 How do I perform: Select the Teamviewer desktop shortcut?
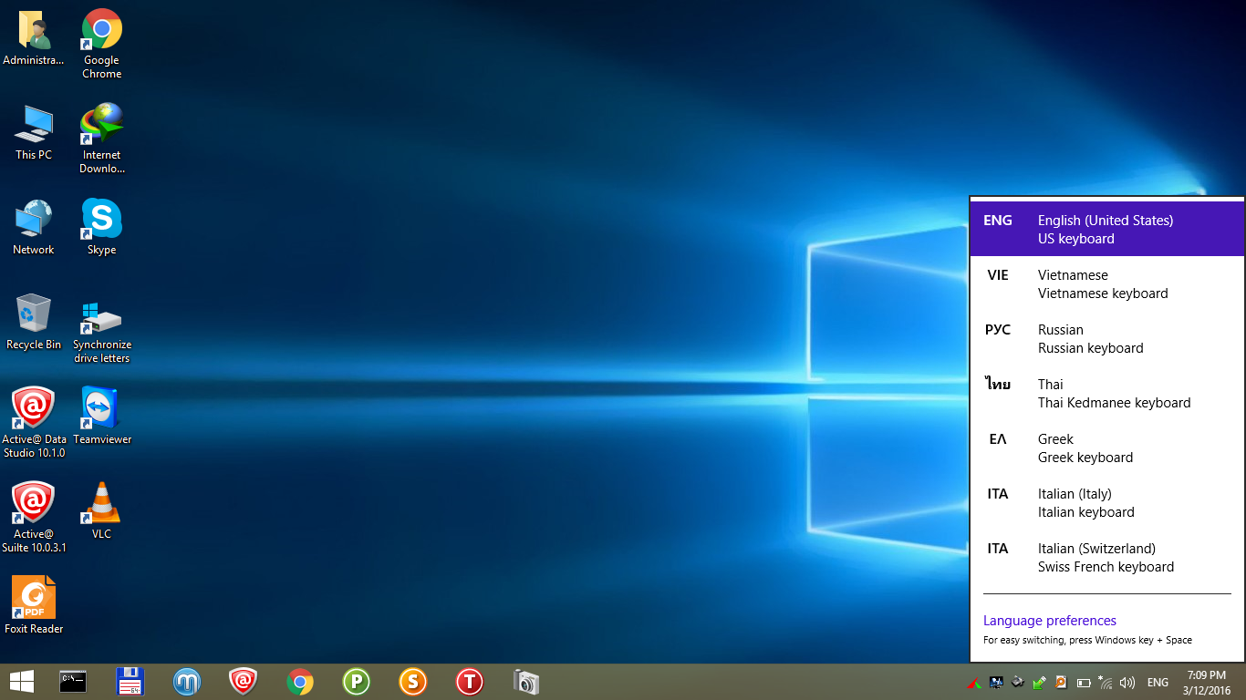(101, 416)
